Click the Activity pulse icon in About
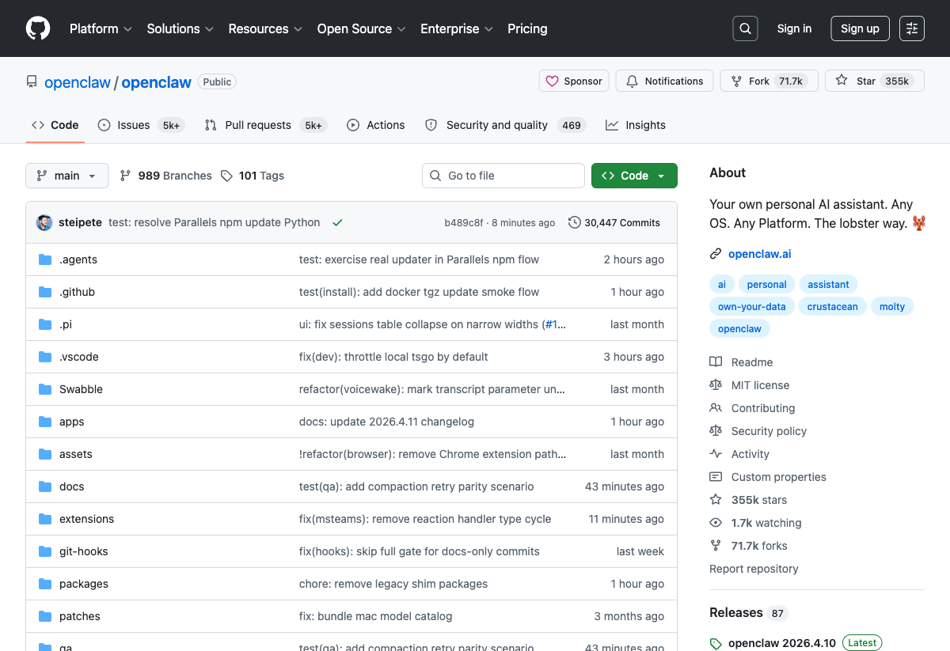The image size is (950, 651). (x=716, y=454)
